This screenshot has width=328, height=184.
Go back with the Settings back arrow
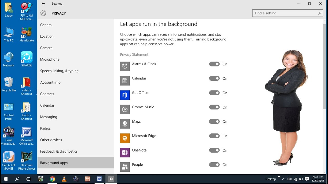43,4
